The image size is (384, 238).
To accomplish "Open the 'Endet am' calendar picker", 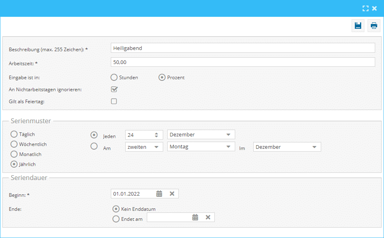I will pos(195,217).
